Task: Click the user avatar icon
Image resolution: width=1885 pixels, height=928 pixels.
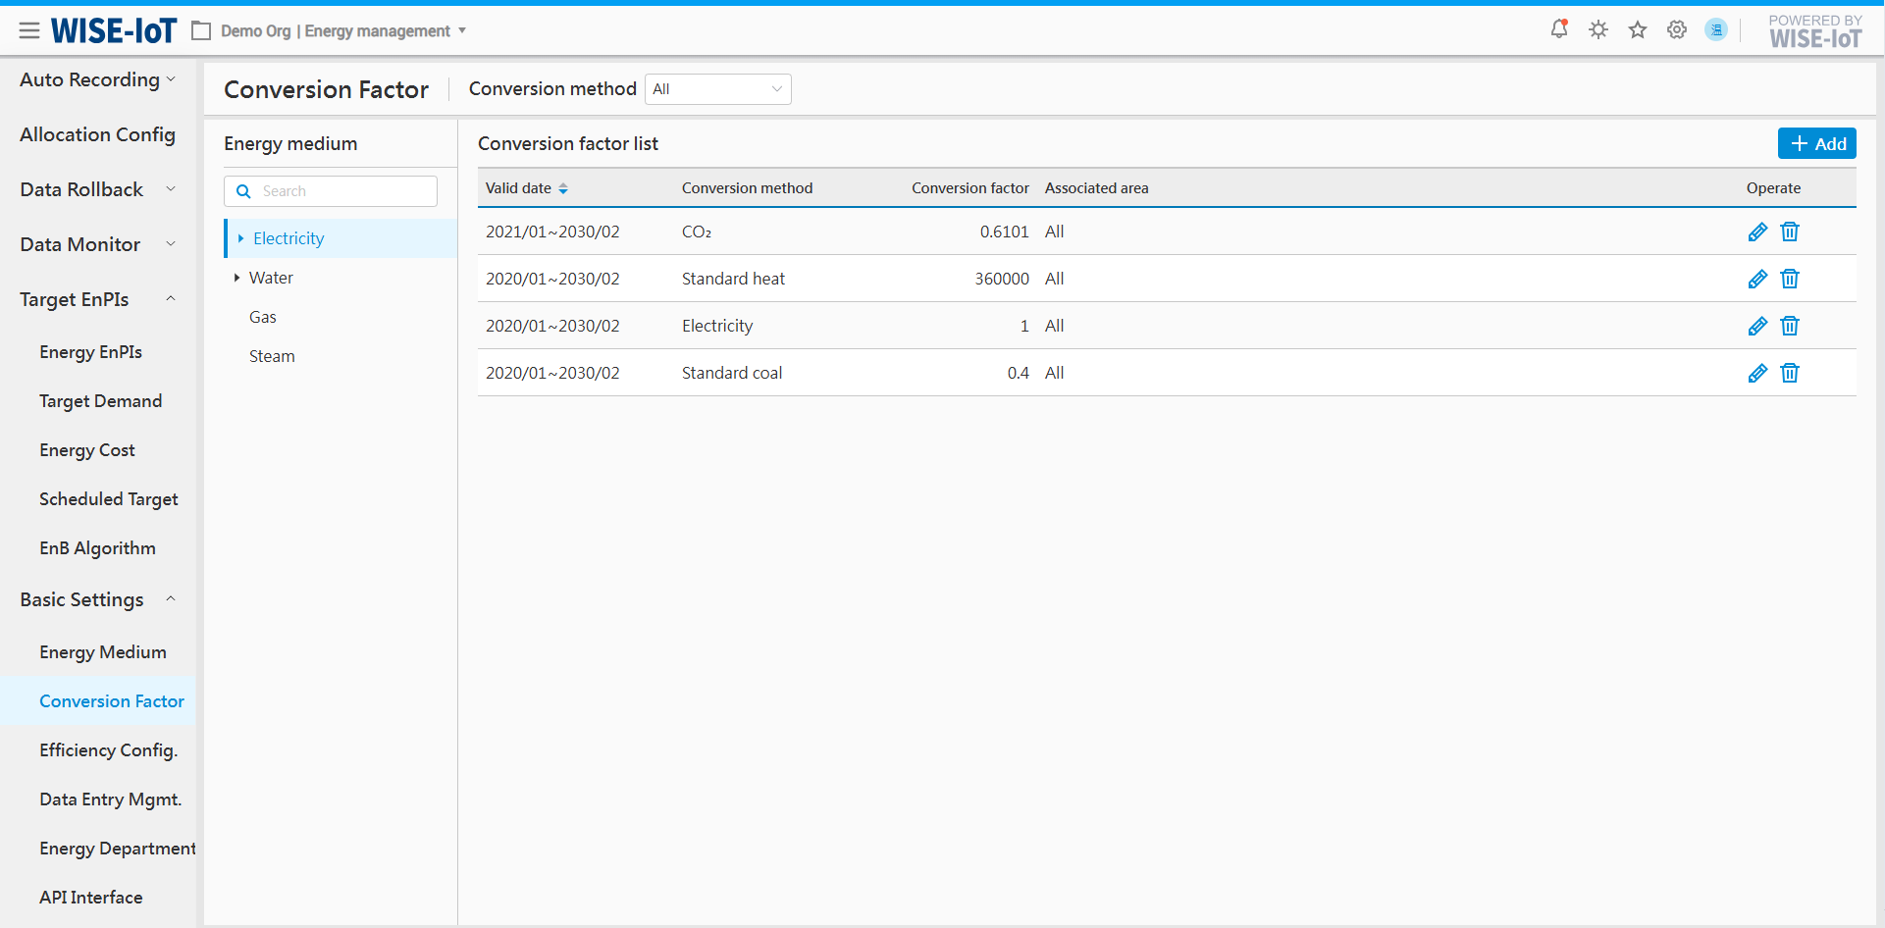Action: click(x=1716, y=29)
